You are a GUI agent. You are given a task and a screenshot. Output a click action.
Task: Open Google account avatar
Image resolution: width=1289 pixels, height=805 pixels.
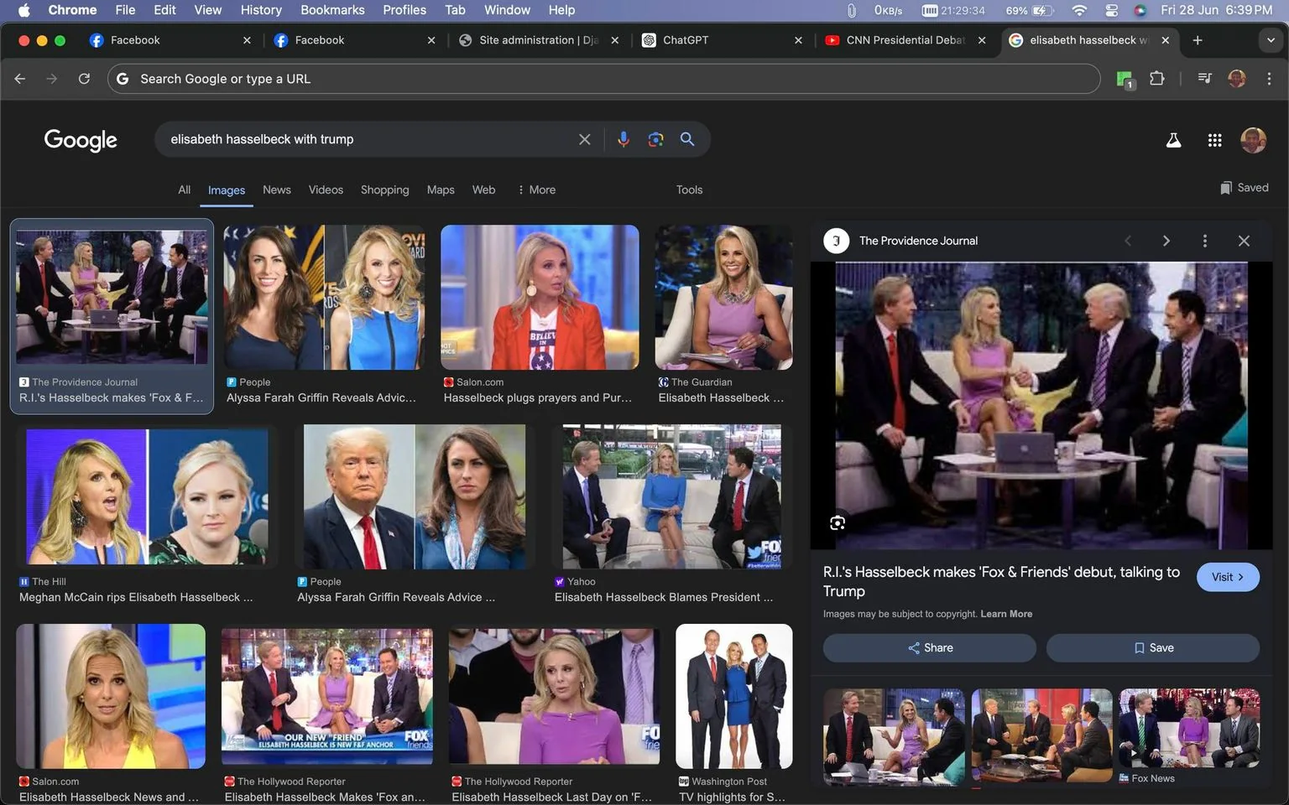[1253, 140]
